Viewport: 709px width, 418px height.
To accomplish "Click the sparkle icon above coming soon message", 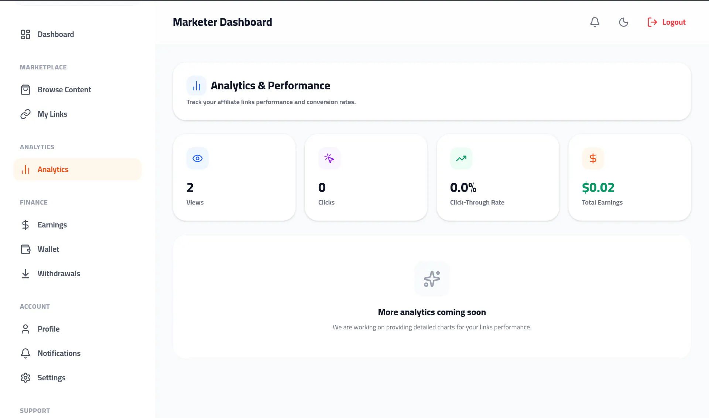I will coord(432,279).
